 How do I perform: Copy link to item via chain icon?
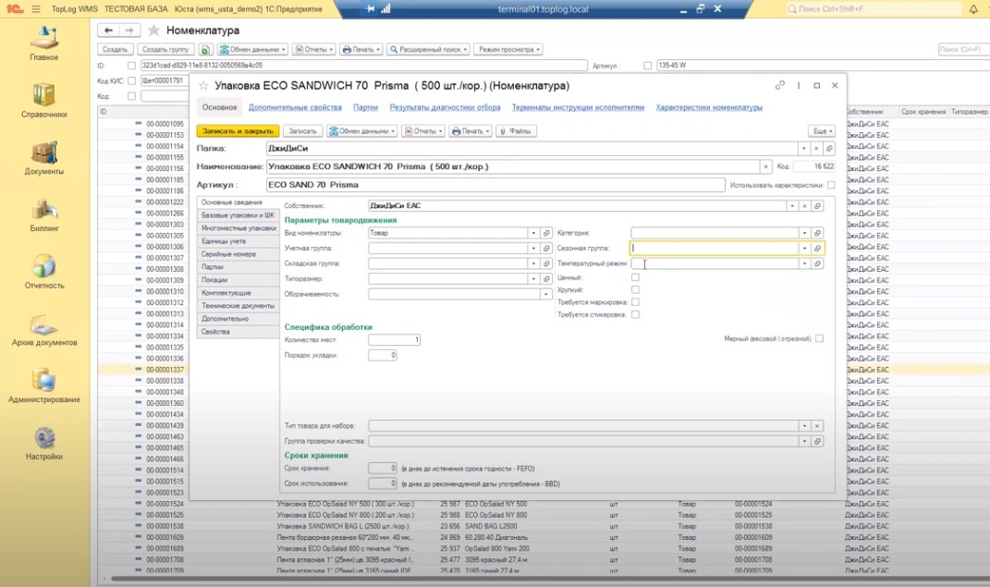tap(780, 85)
